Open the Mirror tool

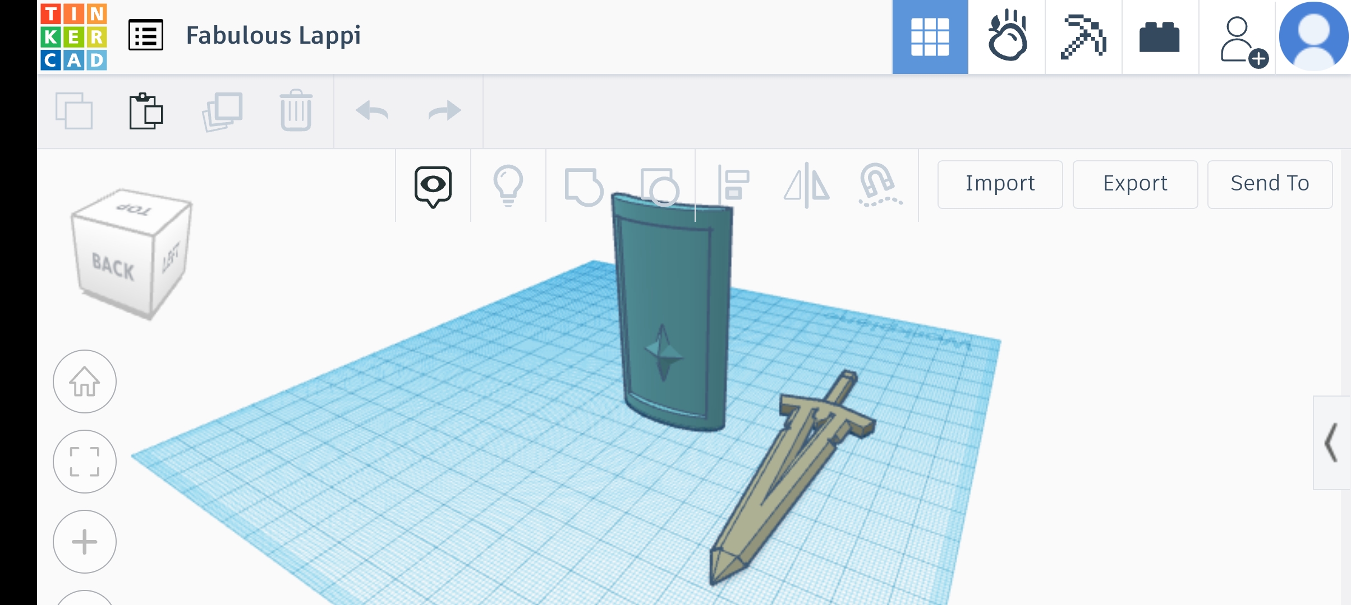point(807,185)
